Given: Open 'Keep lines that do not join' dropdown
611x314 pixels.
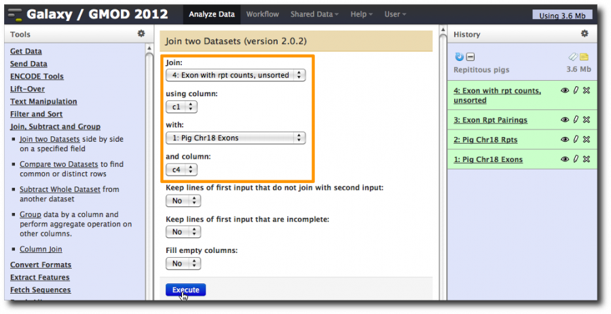Looking at the screenshot, I should pos(183,201).
